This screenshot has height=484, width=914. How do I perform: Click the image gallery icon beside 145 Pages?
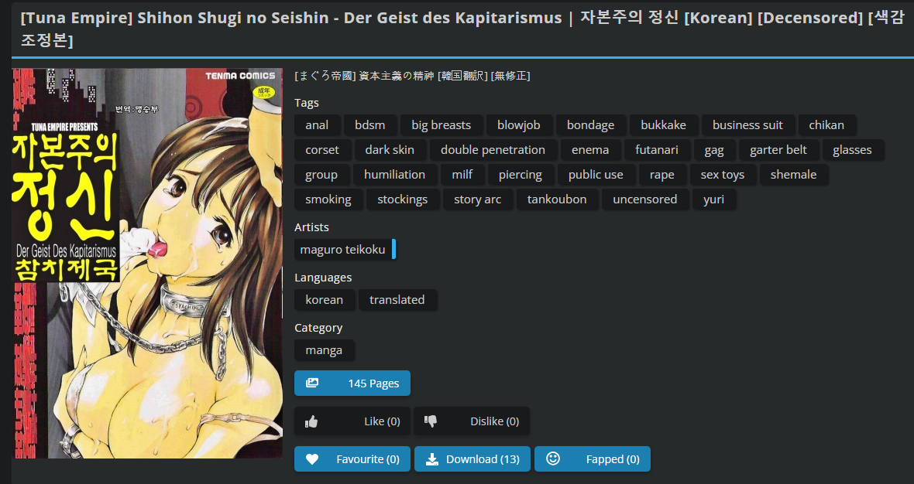pyautogui.click(x=312, y=383)
